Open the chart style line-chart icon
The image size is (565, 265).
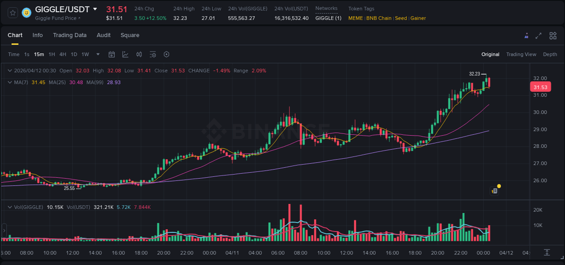pyautogui.click(x=125, y=54)
